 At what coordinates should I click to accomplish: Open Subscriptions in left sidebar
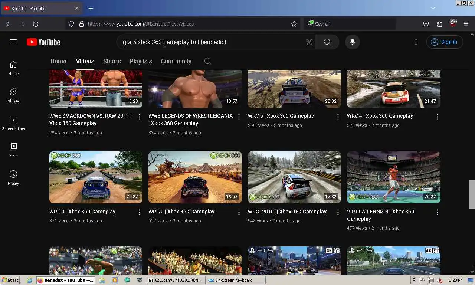pos(13,123)
